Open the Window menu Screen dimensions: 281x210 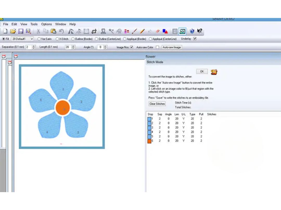(61, 24)
